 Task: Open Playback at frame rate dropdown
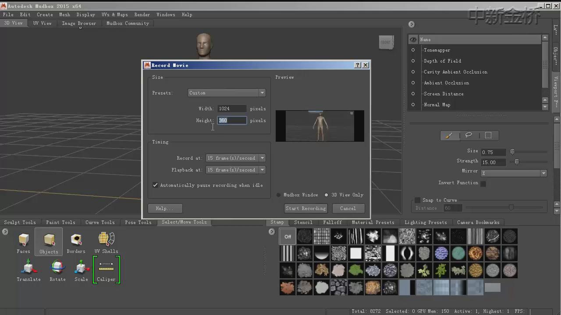click(236, 170)
